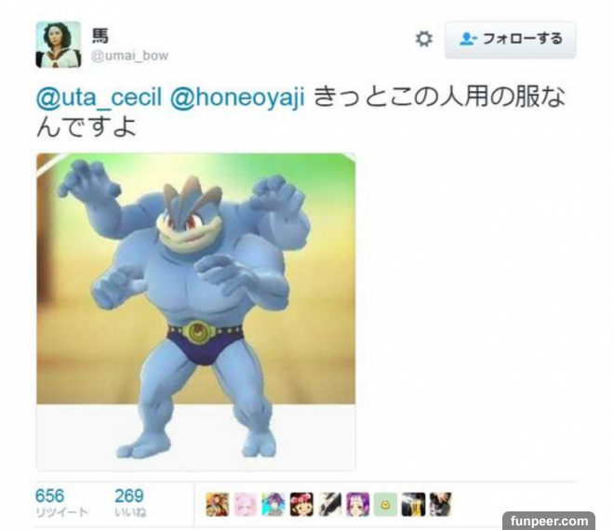Screen dimensions: 614x530
Task: Click the first liker avatar
Action: tap(218, 504)
